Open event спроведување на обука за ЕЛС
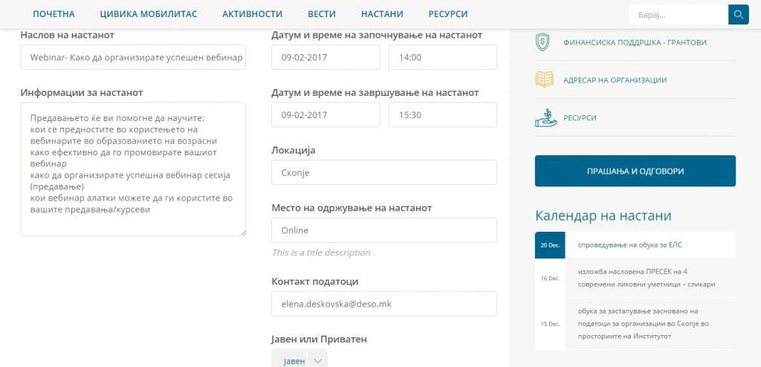The image size is (761, 367). pos(630,244)
